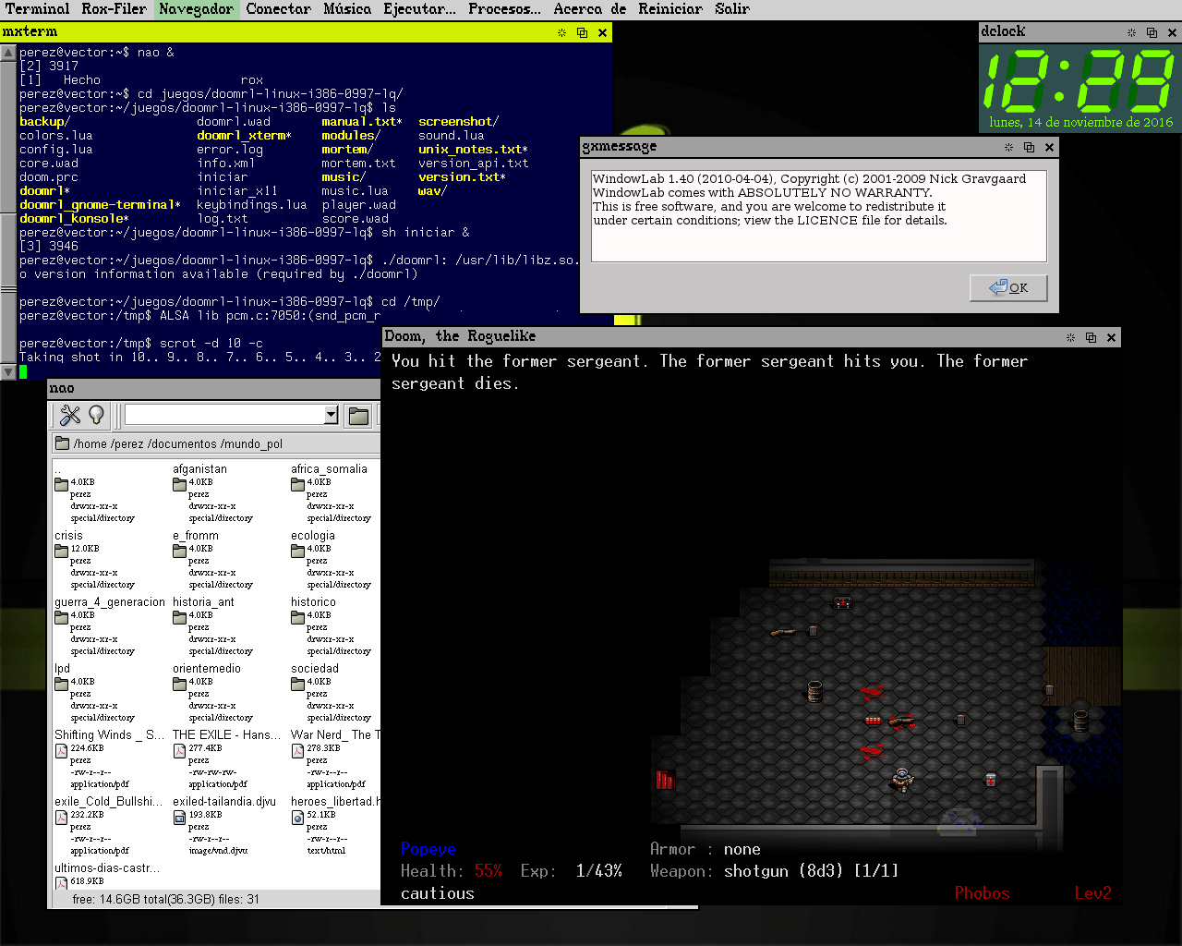Maximize the mxterm window via titlebar icon
The height and width of the screenshot is (946, 1182).
(x=582, y=32)
